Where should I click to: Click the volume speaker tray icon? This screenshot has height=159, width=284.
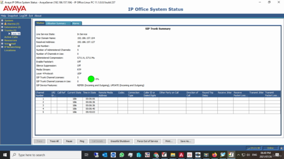248,155
